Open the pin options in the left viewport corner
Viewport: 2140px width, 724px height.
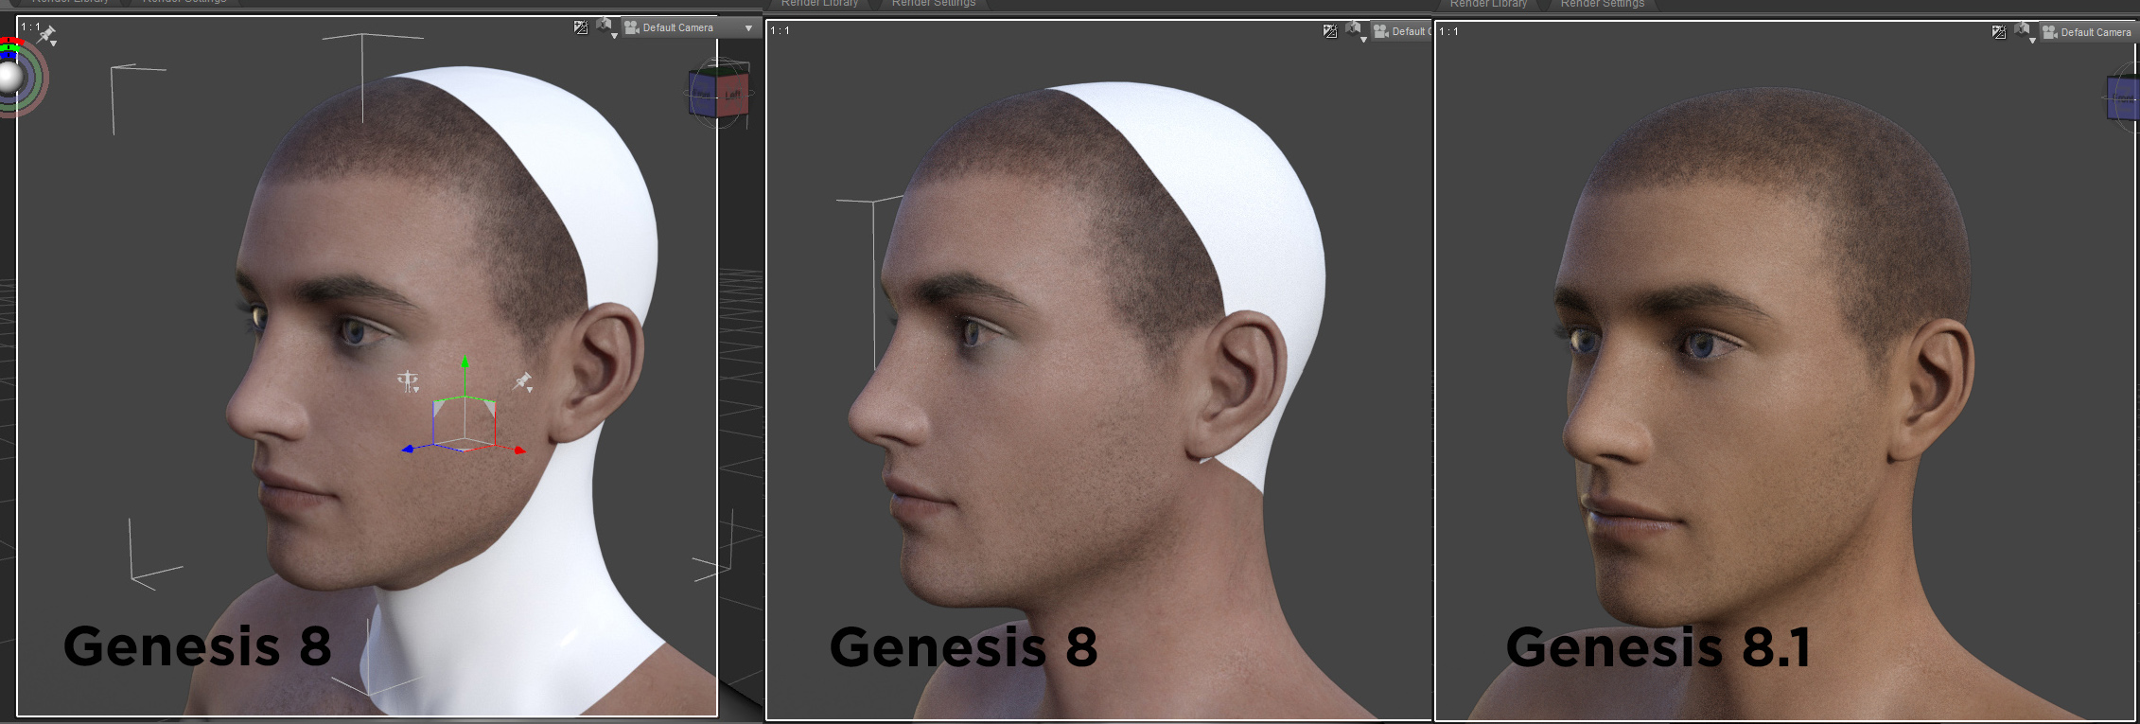[47, 36]
